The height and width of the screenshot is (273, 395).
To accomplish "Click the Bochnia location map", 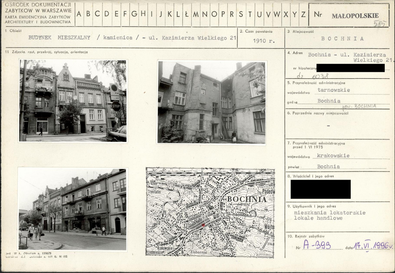I will (x=210, y=212).
